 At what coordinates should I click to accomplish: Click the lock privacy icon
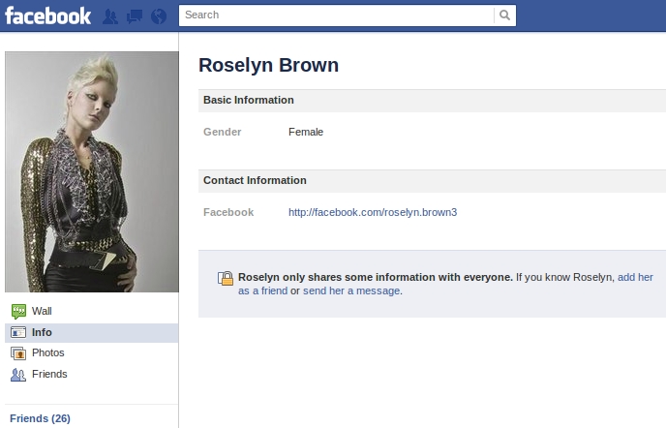coord(226,278)
